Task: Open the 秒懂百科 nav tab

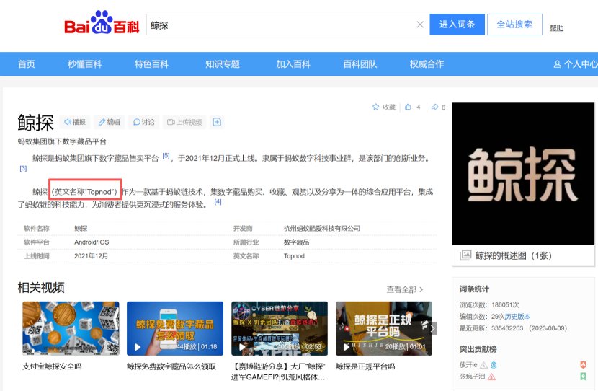Action: [84, 64]
